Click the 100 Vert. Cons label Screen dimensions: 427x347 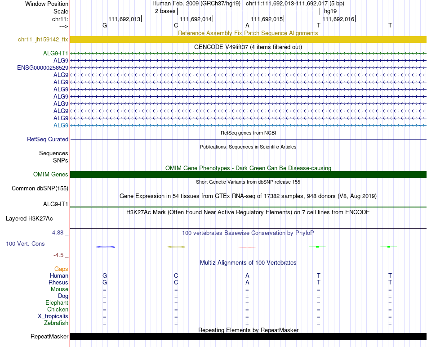(x=25, y=243)
